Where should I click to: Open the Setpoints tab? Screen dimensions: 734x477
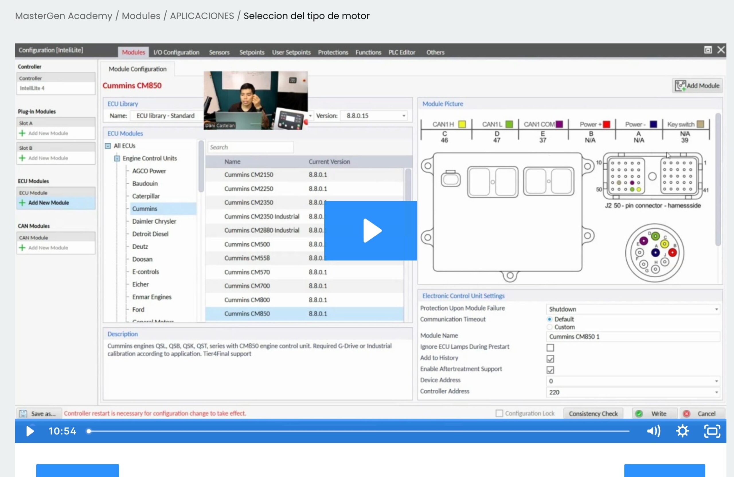point(252,52)
